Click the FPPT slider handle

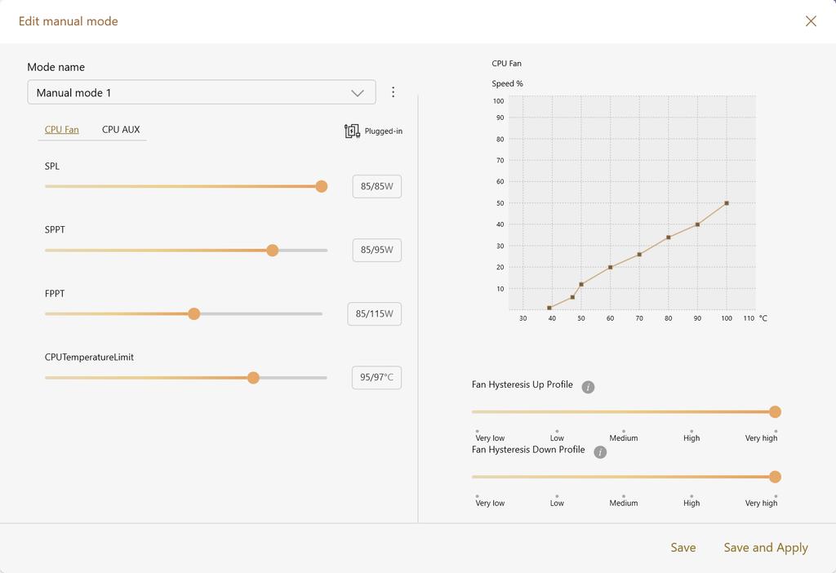(x=194, y=314)
